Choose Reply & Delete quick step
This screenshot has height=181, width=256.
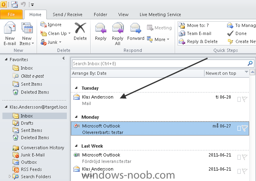pyautogui.click(x=198, y=41)
